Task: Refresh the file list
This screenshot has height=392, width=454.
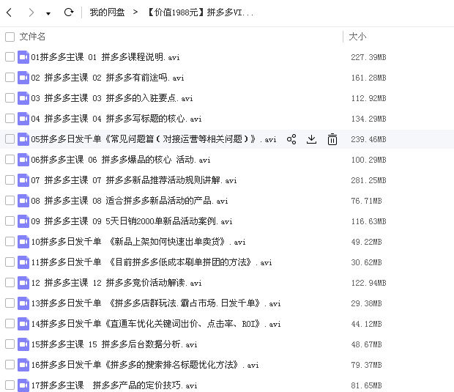Action: (69, 12)
